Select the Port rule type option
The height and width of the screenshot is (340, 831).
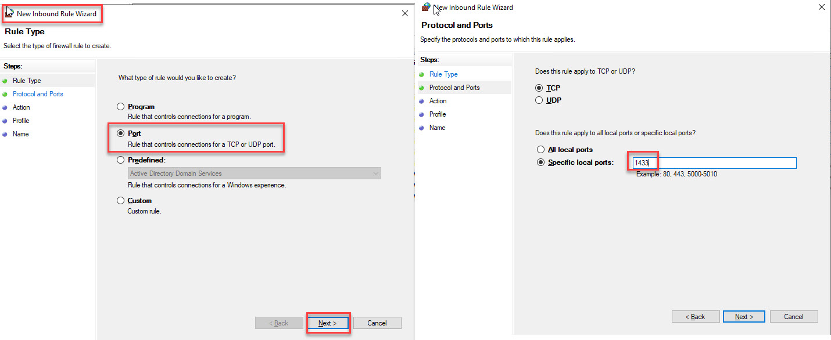pos(121,133)
